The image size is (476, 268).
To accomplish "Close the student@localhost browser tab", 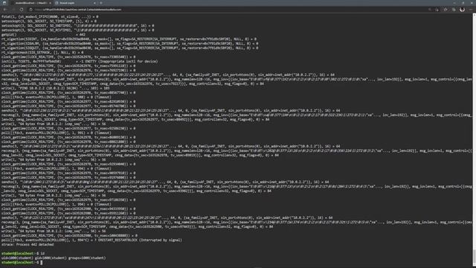I will coord(50,3).
